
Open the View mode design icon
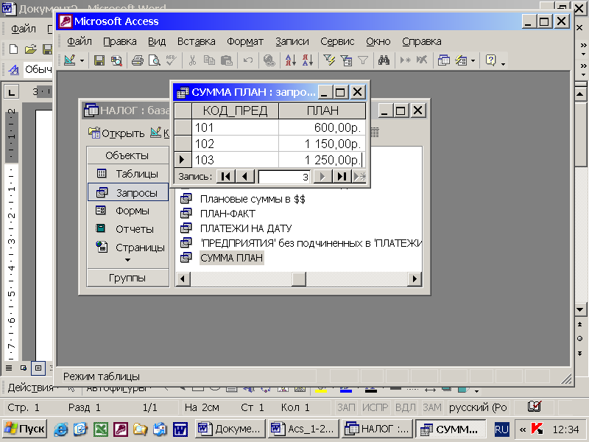pyautogui.click(x=70, y=60)
